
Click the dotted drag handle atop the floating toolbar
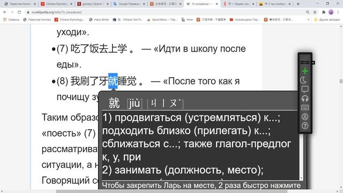pos(305,63)
